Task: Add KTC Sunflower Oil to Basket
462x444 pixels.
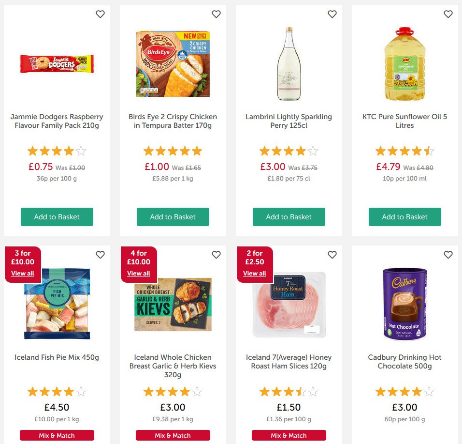Action: [404, 217]
